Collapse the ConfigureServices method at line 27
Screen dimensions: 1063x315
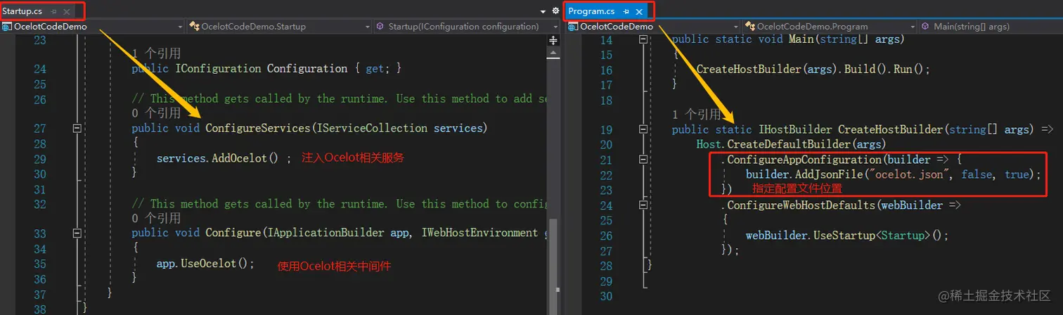76,129
